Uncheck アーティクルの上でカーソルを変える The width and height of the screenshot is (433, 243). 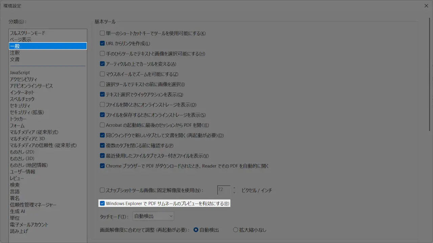(102, 64)
